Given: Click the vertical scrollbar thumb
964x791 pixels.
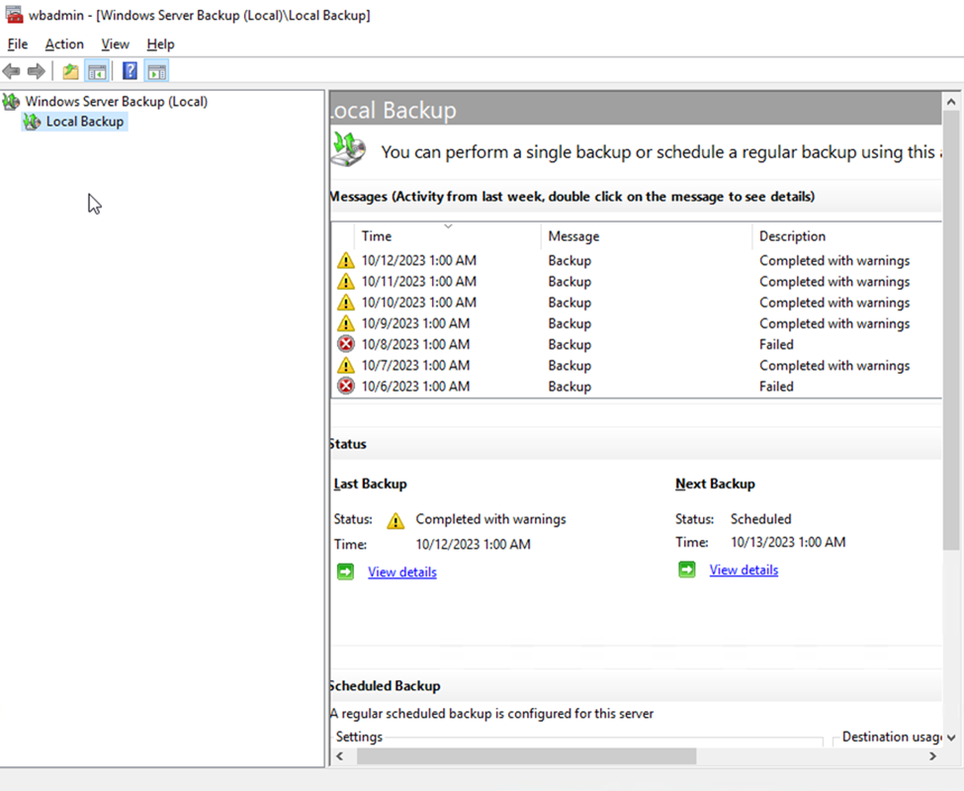Looking at the screenshot, I should pyautogui.click(x=951, y=330).
